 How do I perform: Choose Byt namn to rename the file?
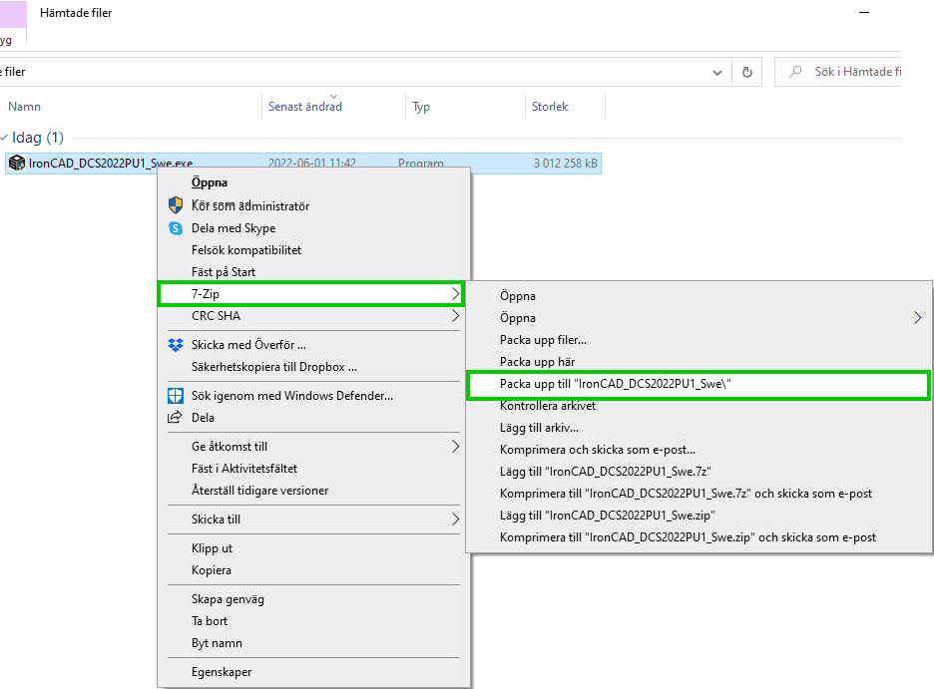pos(217,643)
